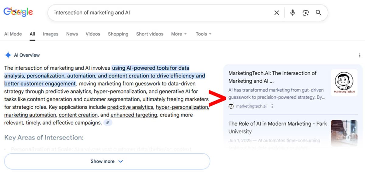This screenshot has width=365, height=174.
Task: Select the All tab
Action: (x=32, y=34)
